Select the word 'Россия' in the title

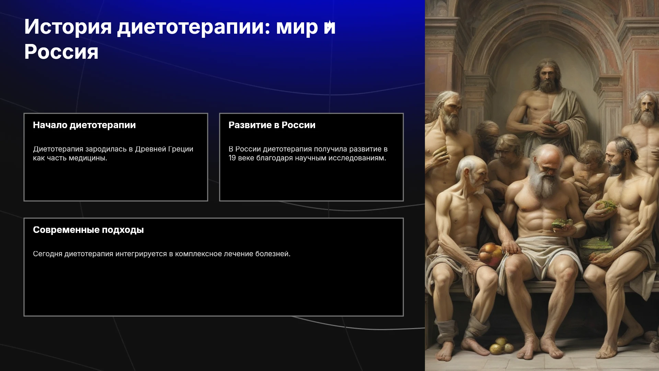[x=61, y=52]
